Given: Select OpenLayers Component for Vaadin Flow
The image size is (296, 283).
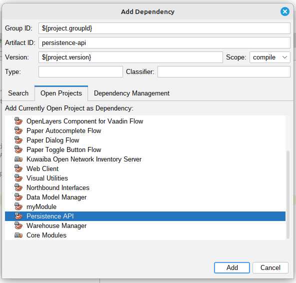Looking at the screenshot, I should point(145,121).
